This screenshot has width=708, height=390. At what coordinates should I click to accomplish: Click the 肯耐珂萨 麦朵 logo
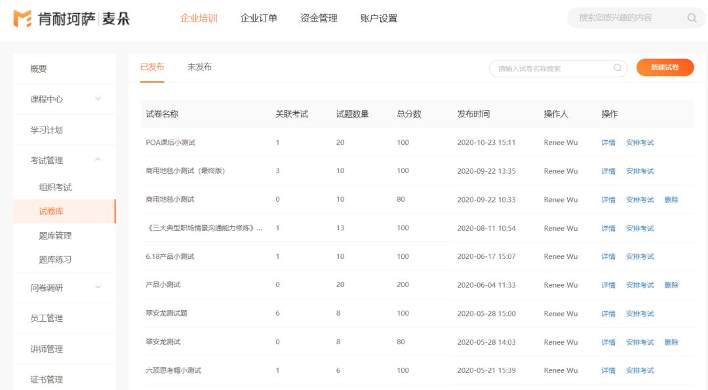pos(71,18)
